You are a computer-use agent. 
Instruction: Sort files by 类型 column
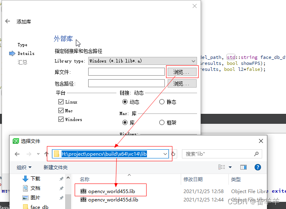pos(236,180)
